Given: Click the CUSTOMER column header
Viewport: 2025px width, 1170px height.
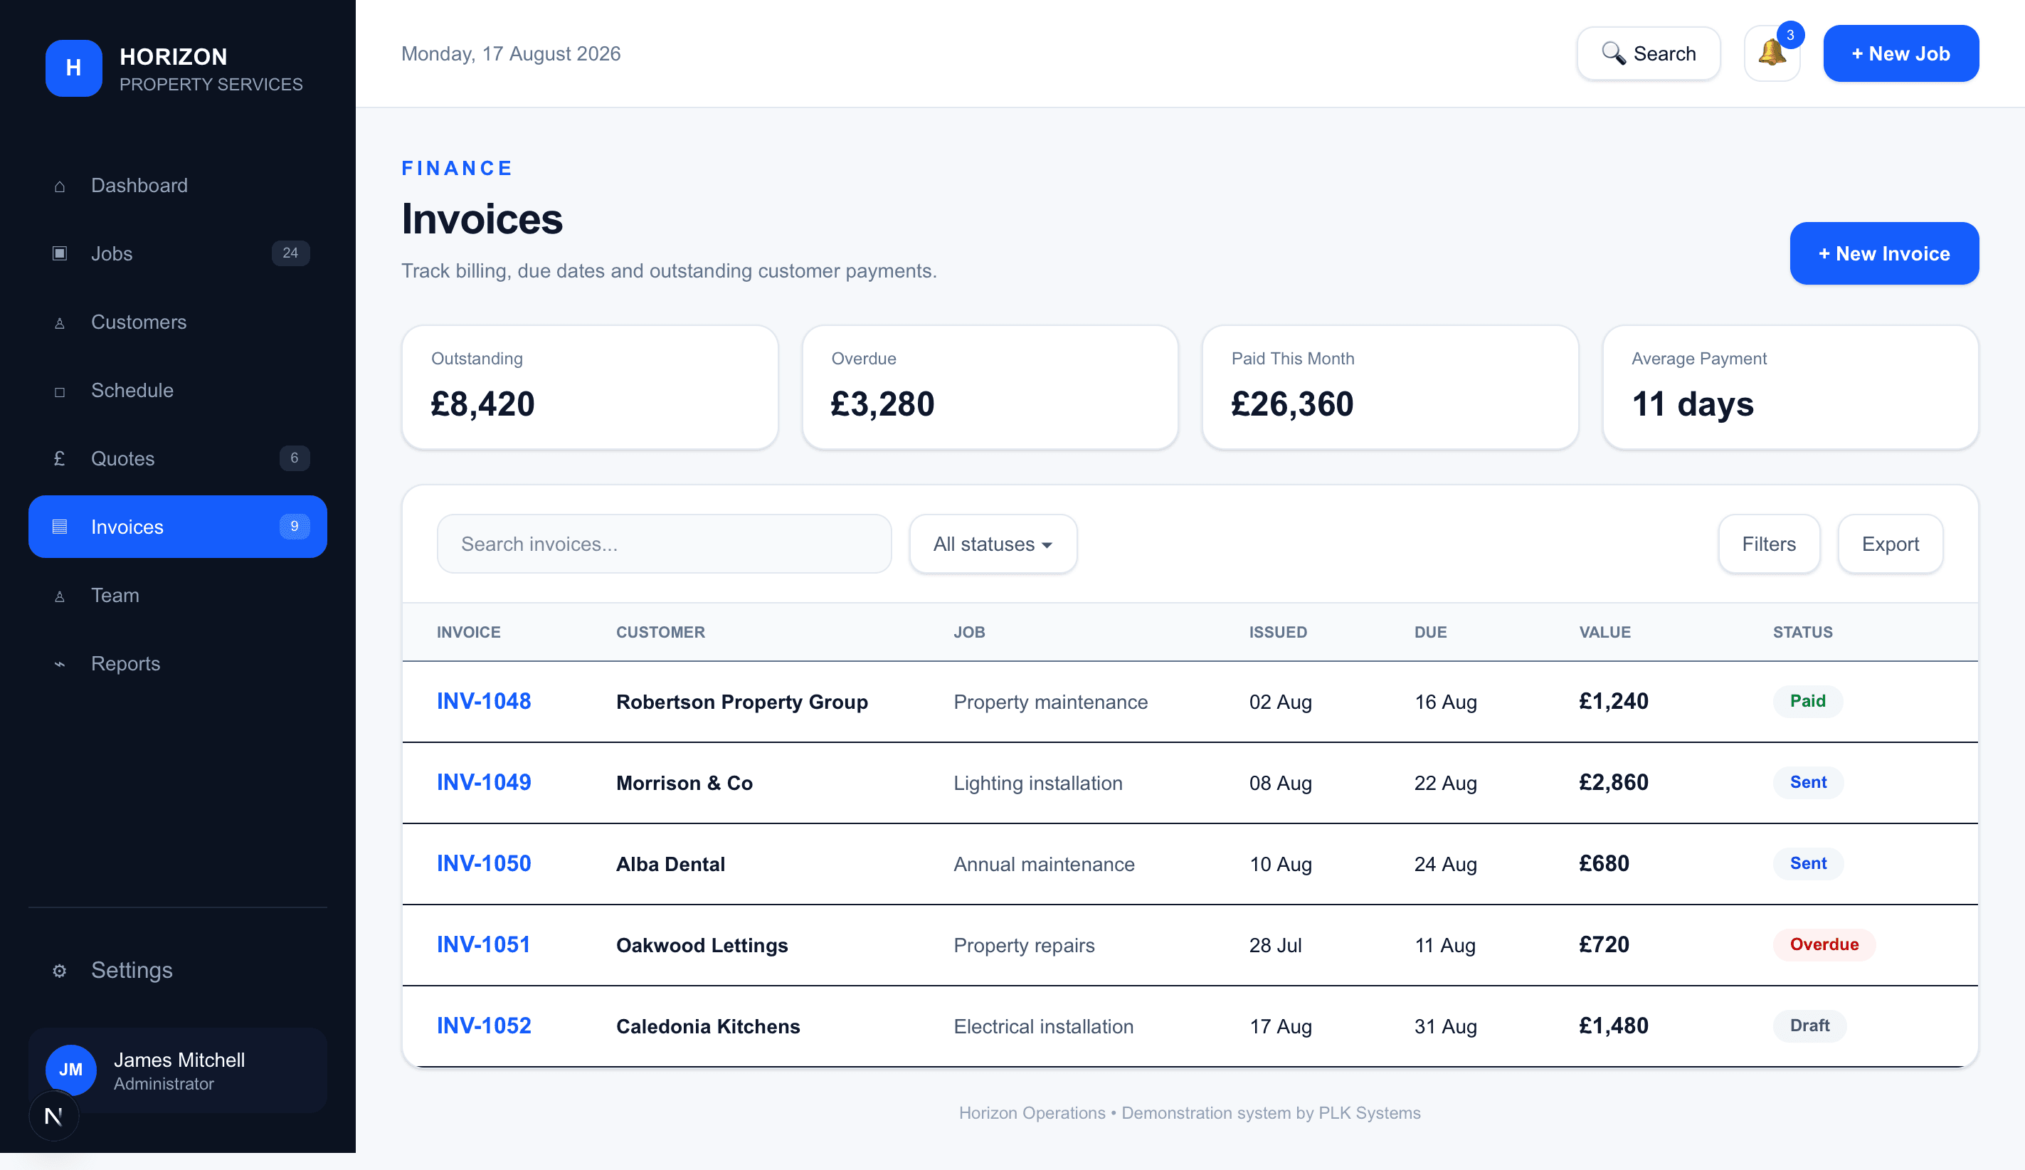Looking at the screenshot, I should (x=660, y=633).
